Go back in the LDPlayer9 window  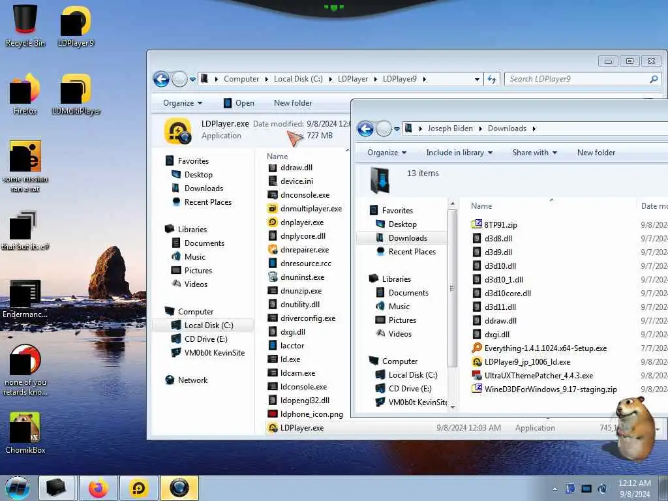(161, 79)
